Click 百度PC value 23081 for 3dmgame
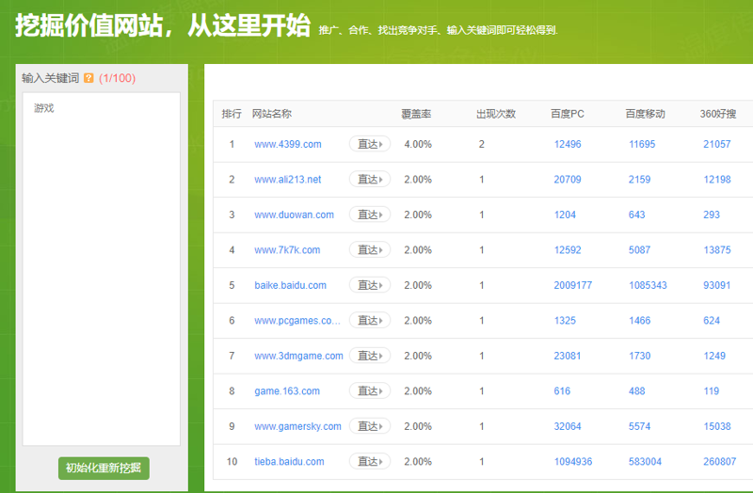753x493 pixels. coord(568,356)
